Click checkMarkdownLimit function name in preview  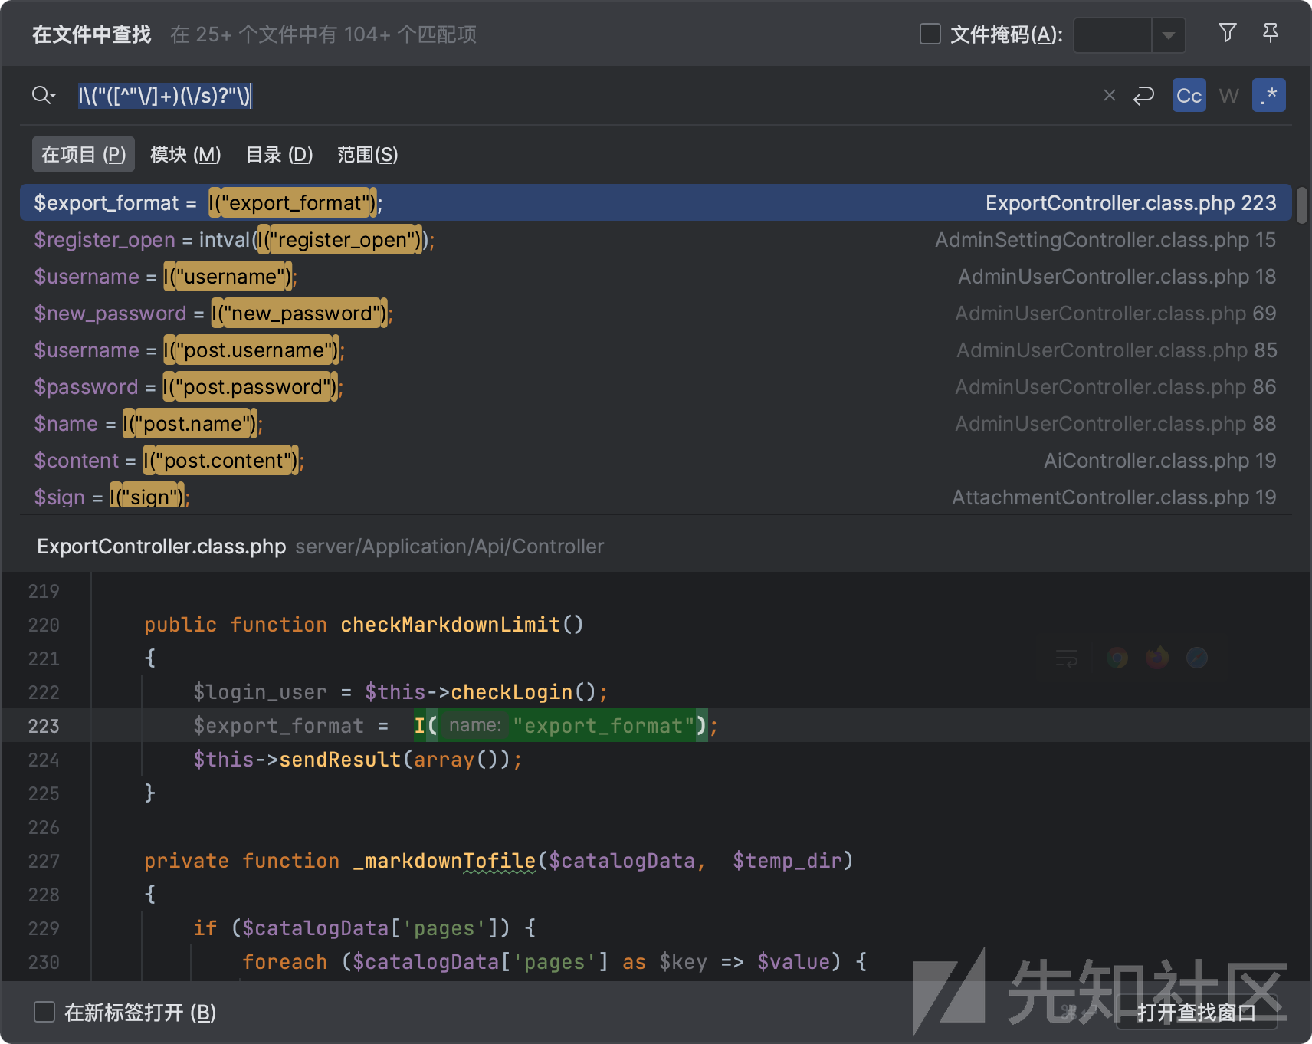pos(450,624)
